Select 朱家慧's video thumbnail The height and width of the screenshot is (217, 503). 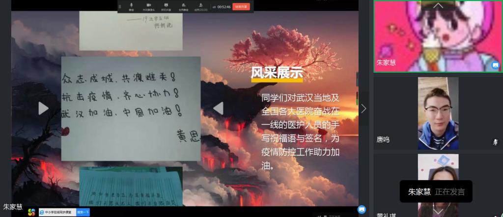tap(438, 37)
